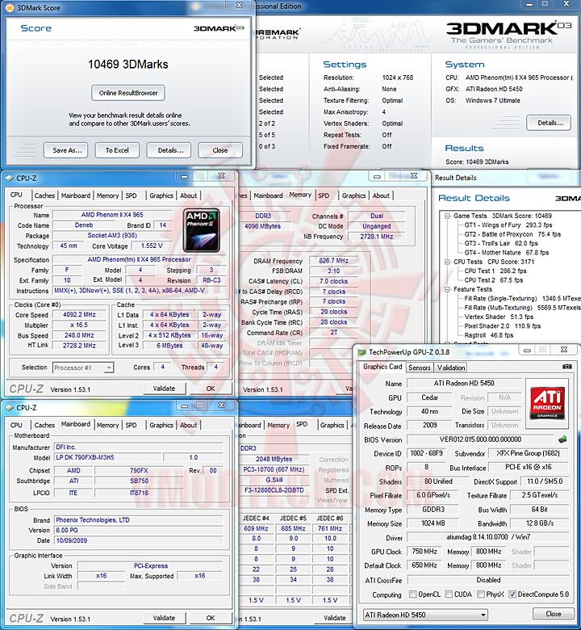Collapse the CPU Tests tree node
This screenshot has width=581, height=630.
(447, 262)
